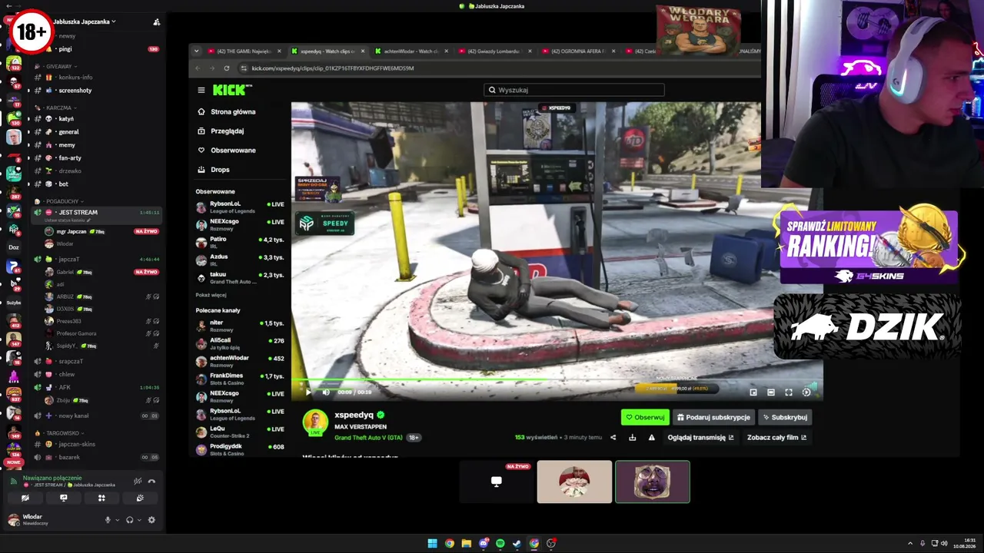Screen dimensions: 984x553
Task: Open Jabłuszka Japczanka server dropdown
Action: pos(85,22)
